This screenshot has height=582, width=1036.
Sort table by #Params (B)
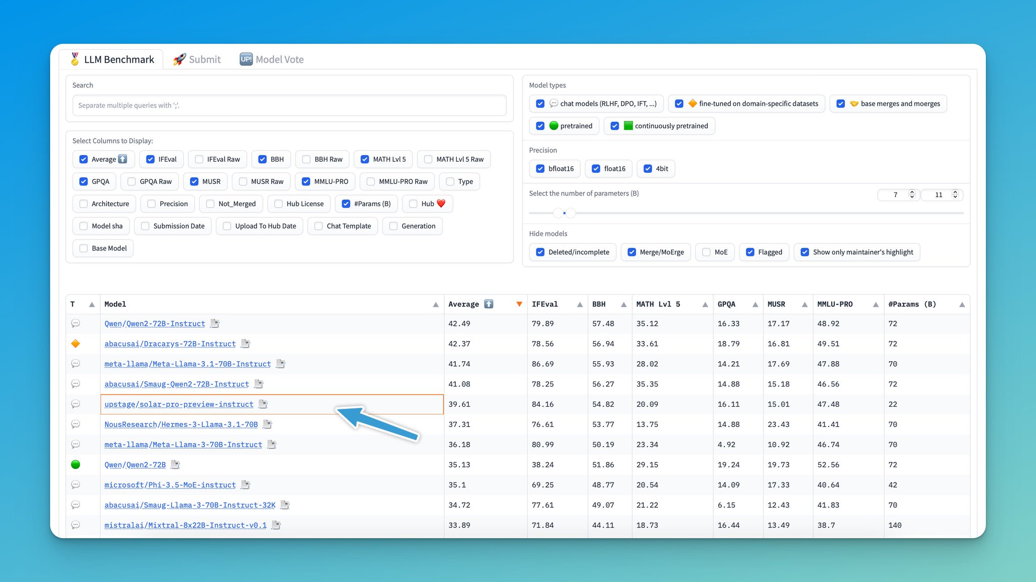click(962, 305)
